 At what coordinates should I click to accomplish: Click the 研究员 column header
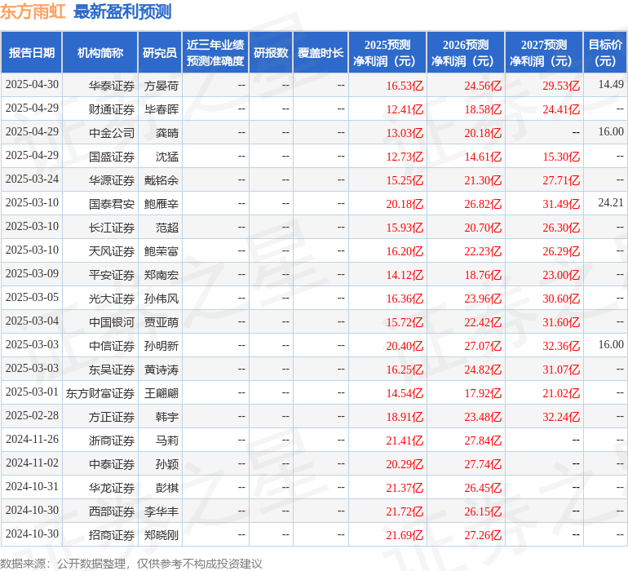tap(160, 52)
